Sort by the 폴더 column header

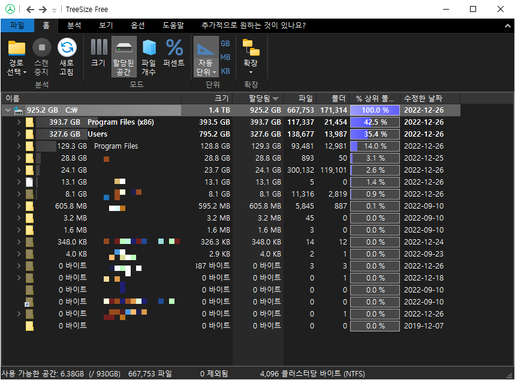click(x=332, y=98)
